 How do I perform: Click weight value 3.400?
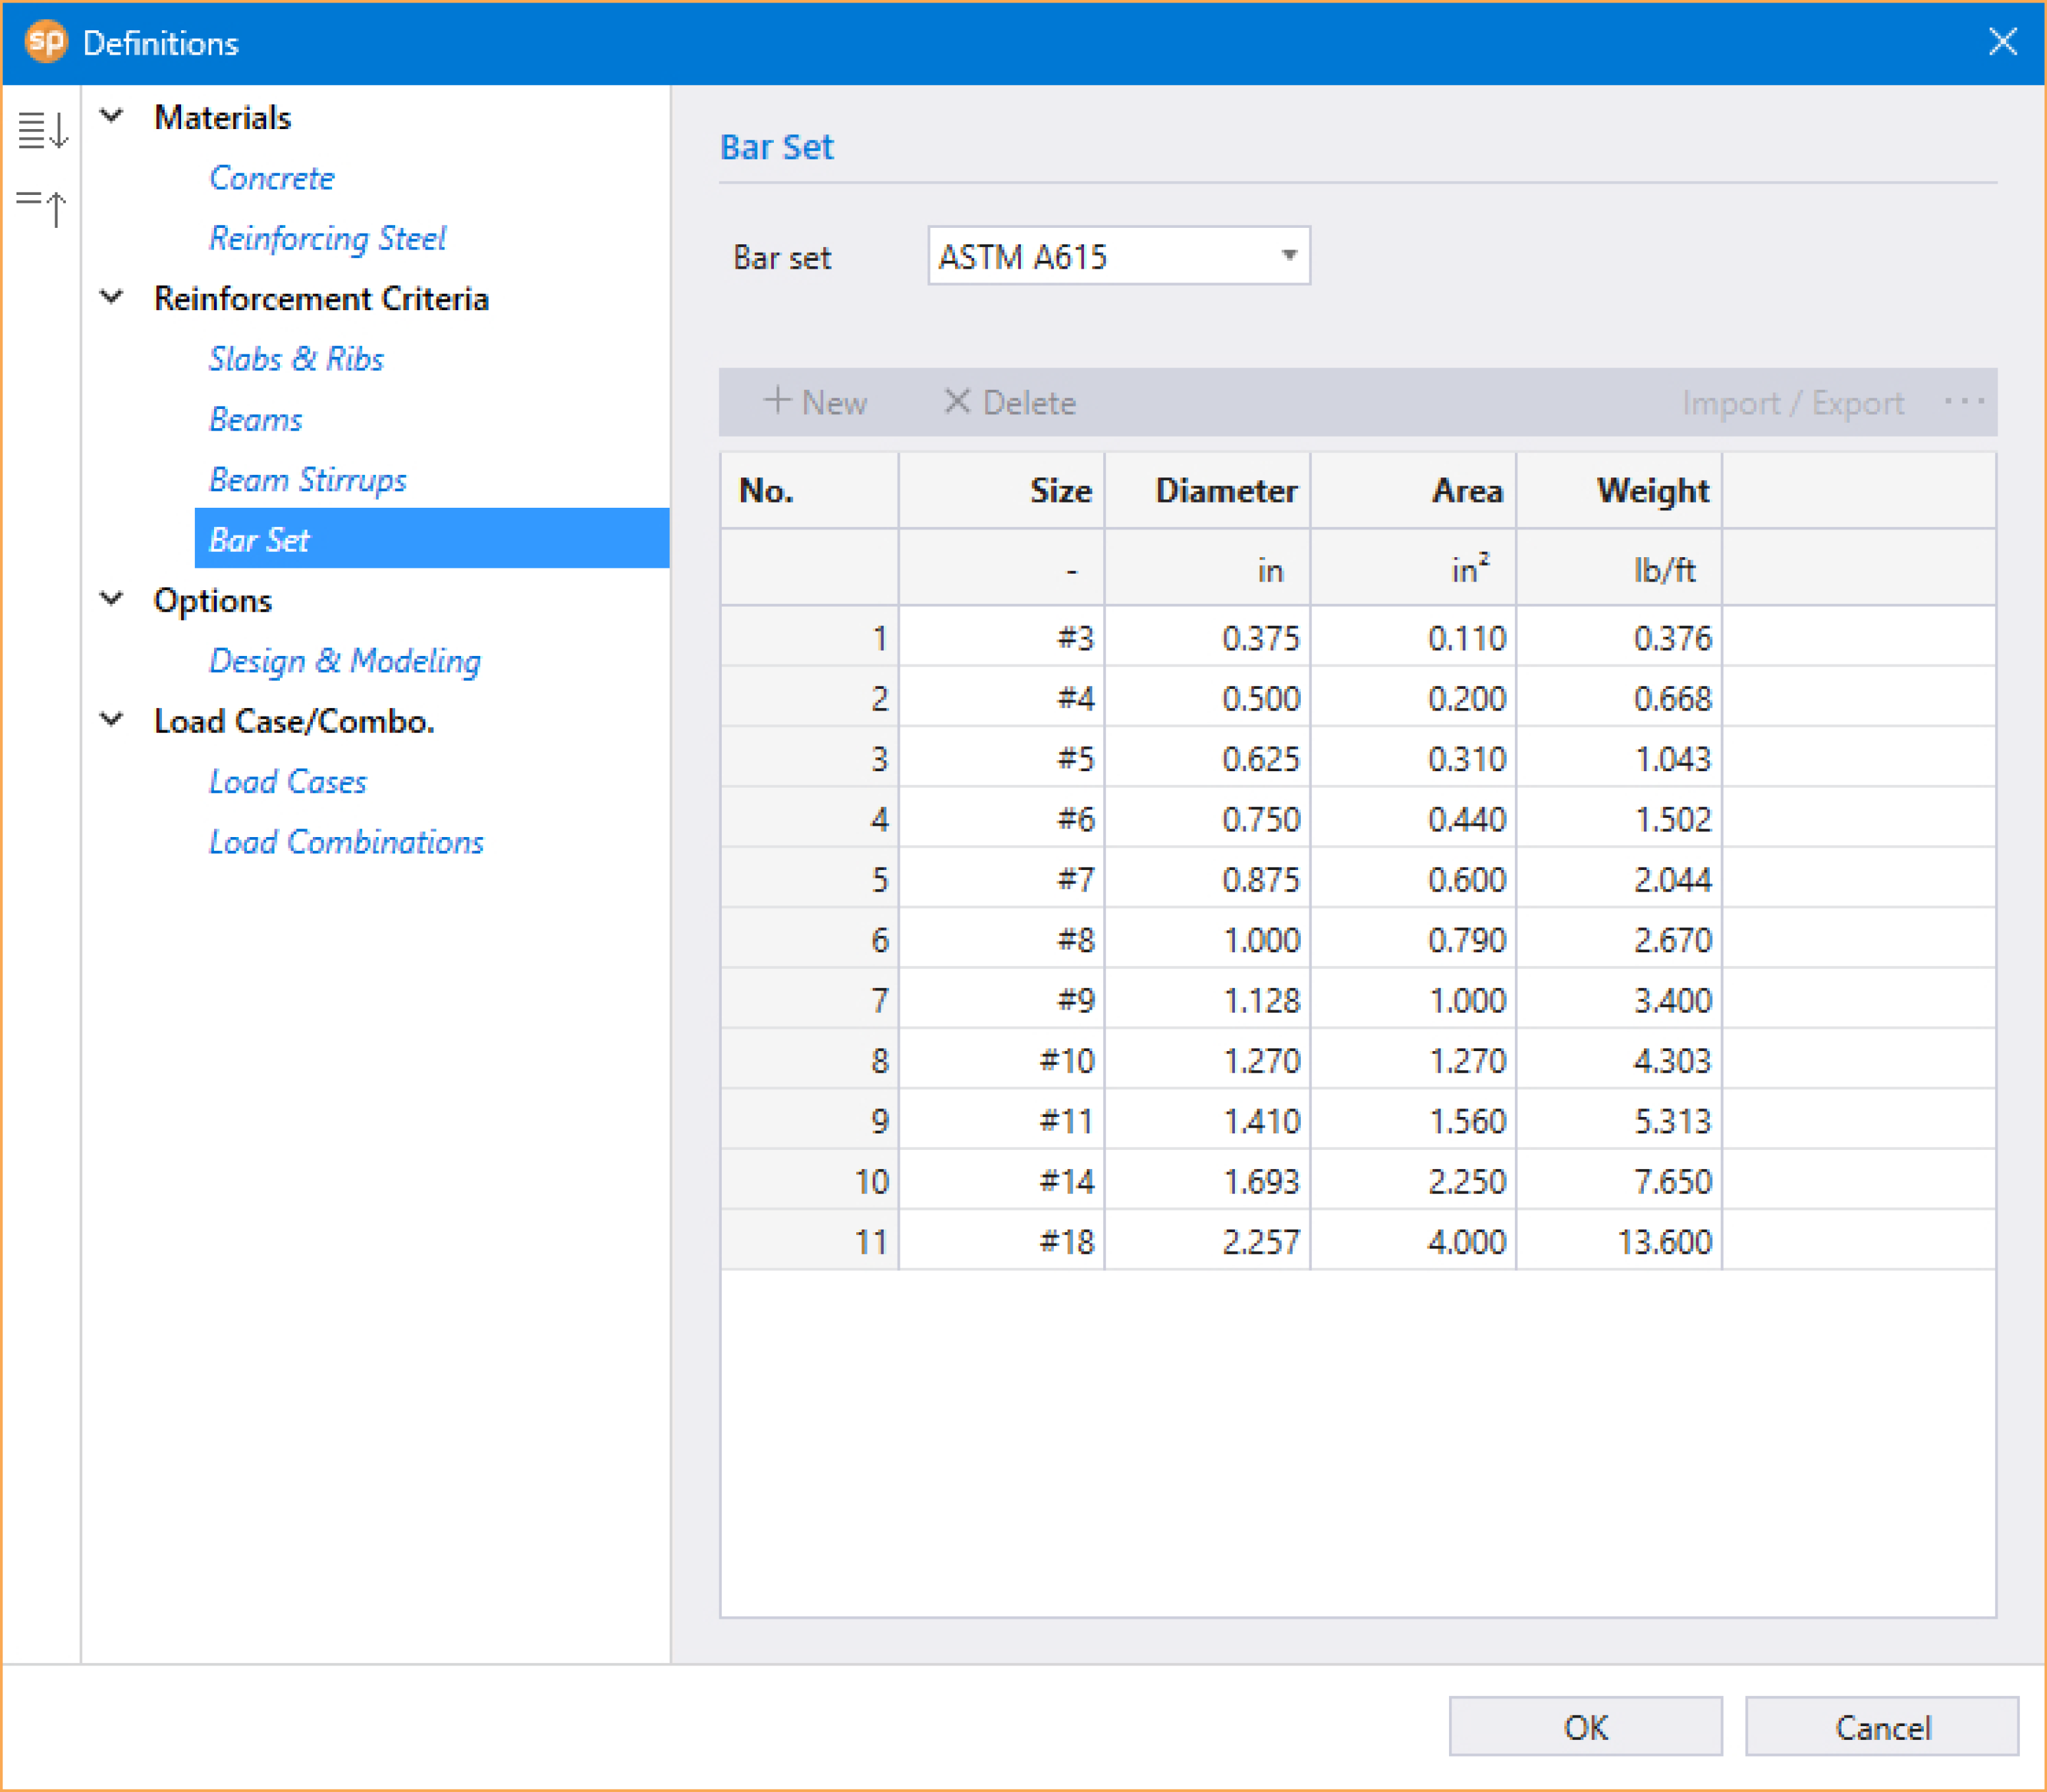pos(1620,999)
